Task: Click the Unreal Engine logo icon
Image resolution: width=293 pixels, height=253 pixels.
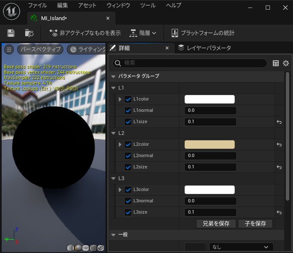Action: 12,11
